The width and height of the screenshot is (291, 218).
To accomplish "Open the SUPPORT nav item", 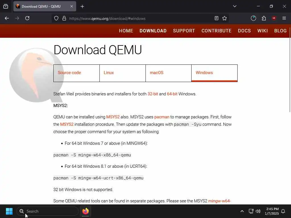I will point(184,31).
